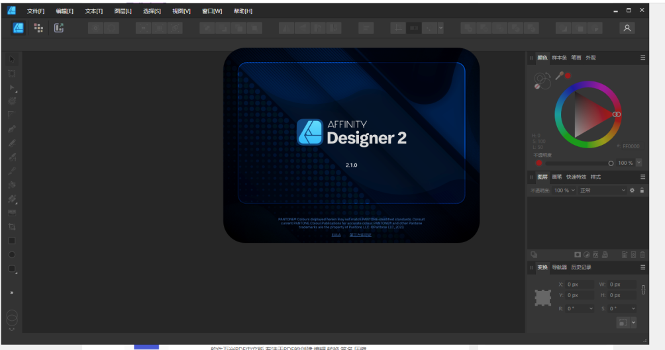Open the layer opacity 100% dropdown
665x350 pixels.
pos(573,191)
